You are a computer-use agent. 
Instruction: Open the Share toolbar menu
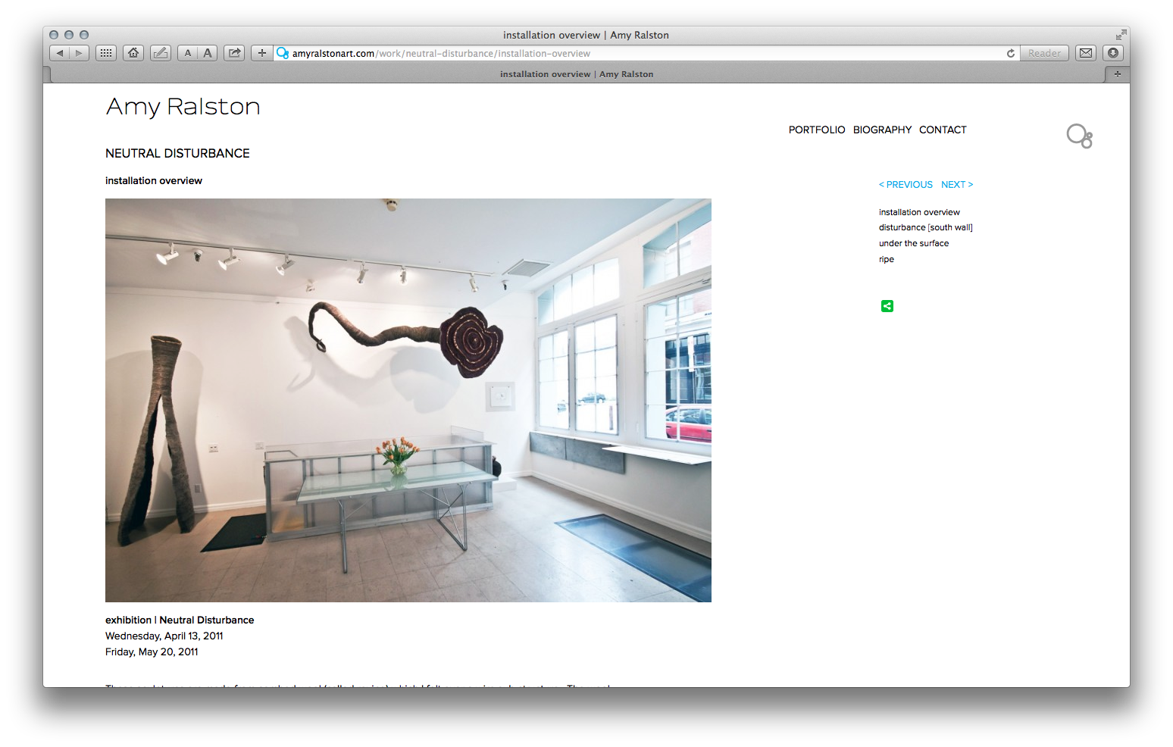(234, 53)
